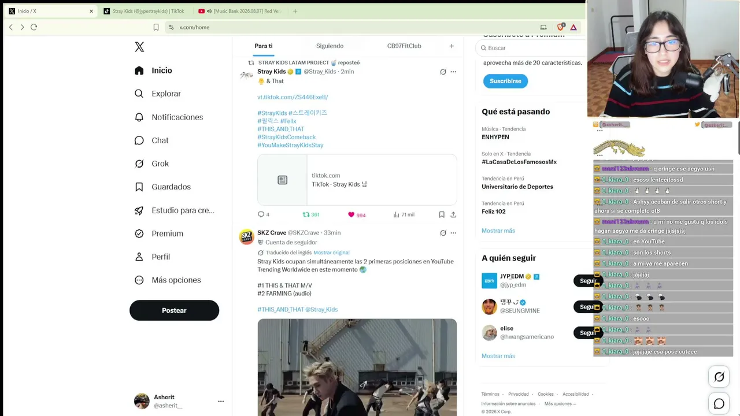
Task: Ask Grok about the SKZ Crave post
Action: pos(443,233)
